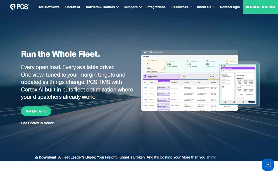Expand the Carriers & Brokers dropdown menu
Image resolution: width=278 pixels, height=174 pixels.
[x=102, y=7]
